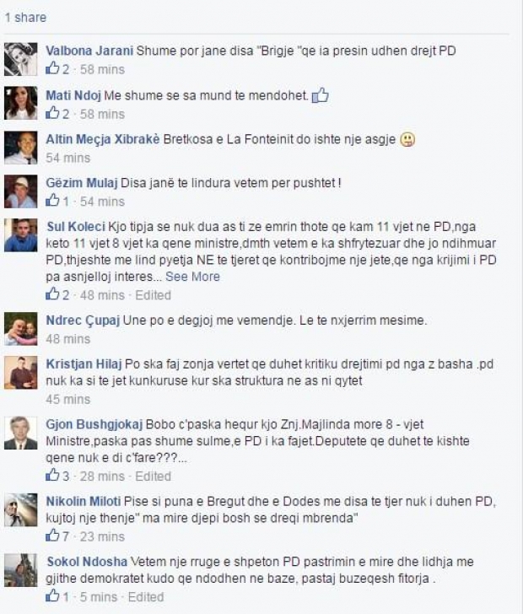Open Nikolin Miloti's avatar thumbnail
Image resolution: width=523 pixels, height=614 pixels.
21,509
